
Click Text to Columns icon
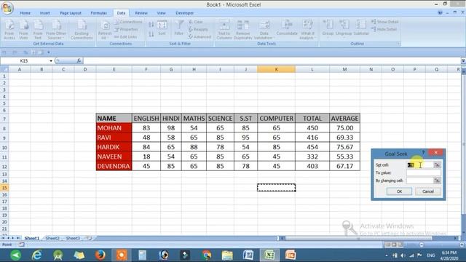click(x=224, y=29)
